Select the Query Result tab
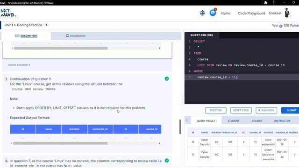 (206, 121)
